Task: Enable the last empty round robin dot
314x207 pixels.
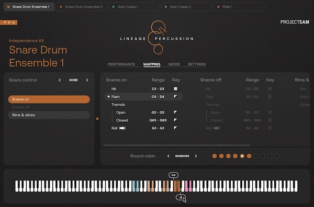Action: pyautogui.click(x=277, y=156)
